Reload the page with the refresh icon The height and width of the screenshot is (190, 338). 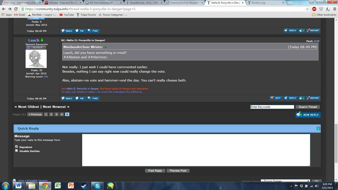point(16,9)
